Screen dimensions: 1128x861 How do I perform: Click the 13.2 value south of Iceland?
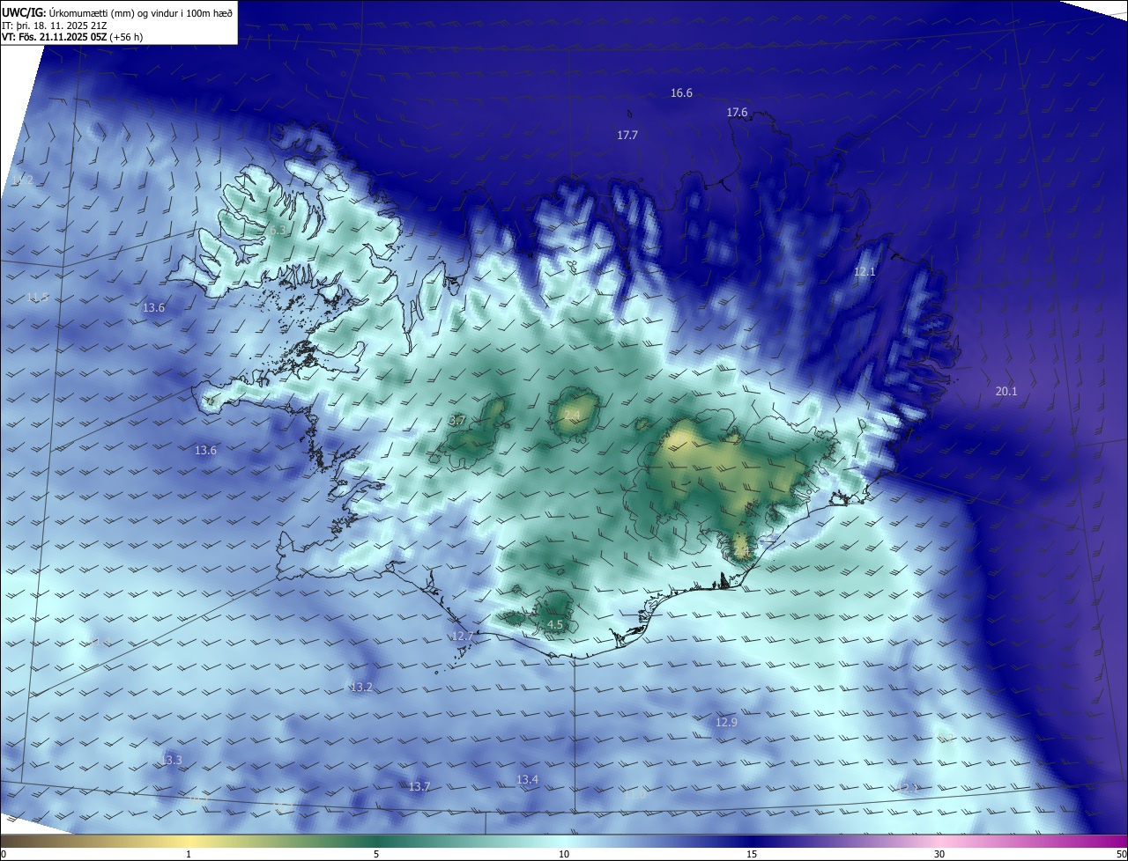coord(361,687)
